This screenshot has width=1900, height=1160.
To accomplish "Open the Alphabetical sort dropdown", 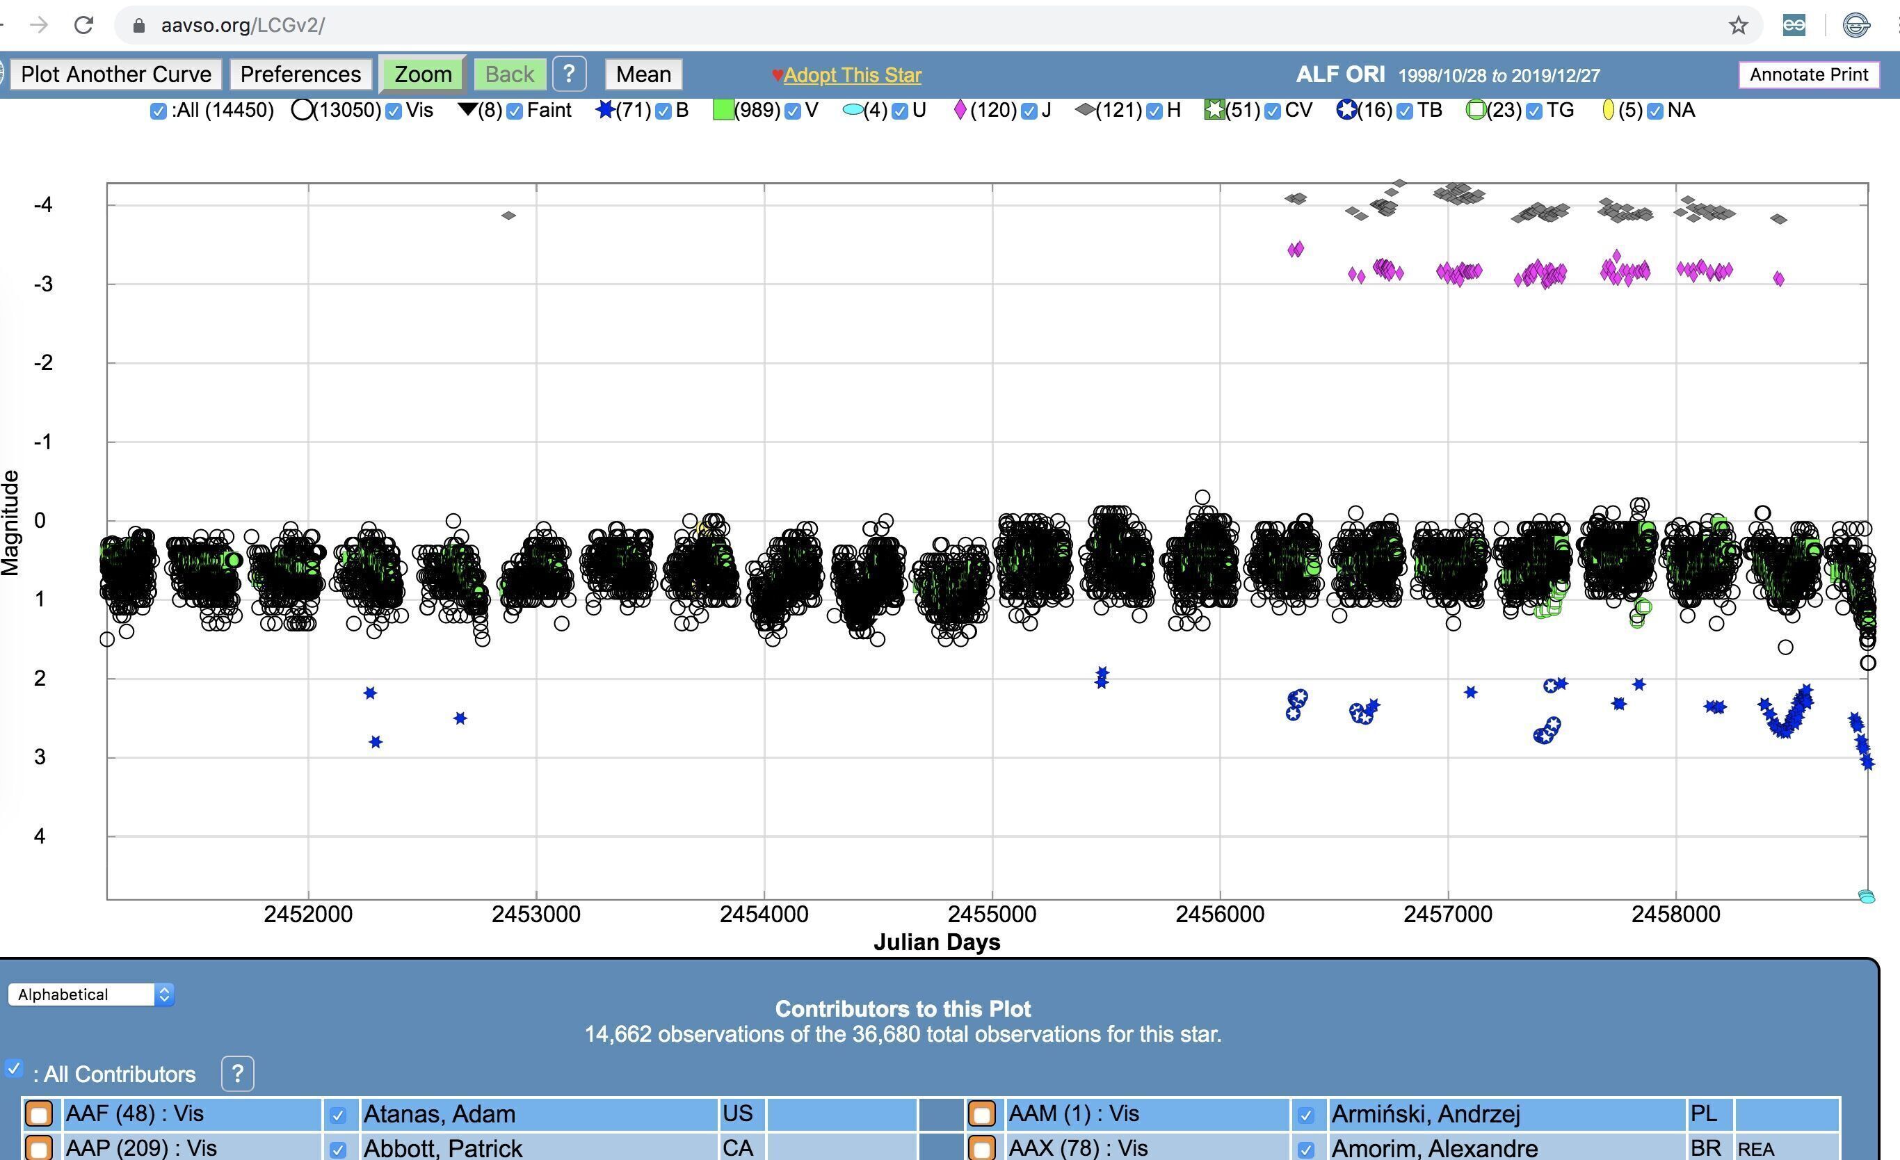I will [x=91, y=994].
